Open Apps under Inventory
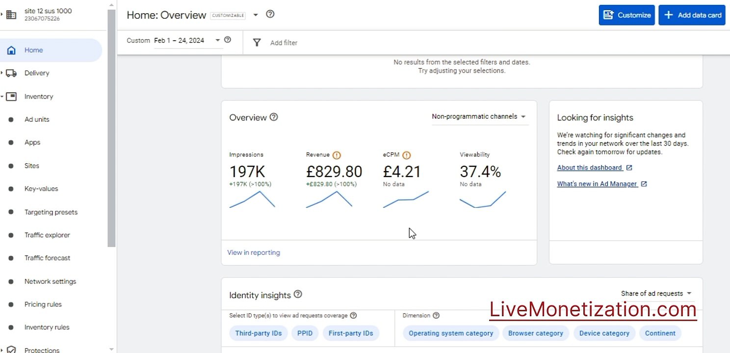This screenshot has width=730, height=353. tap(32, 143)
